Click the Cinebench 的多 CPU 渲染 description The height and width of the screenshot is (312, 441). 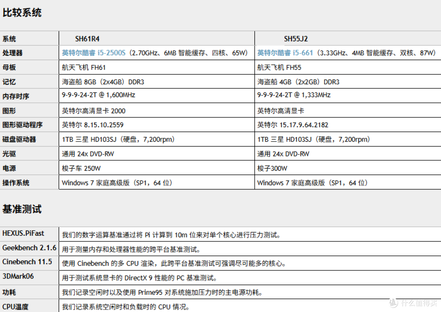[174, 263]
